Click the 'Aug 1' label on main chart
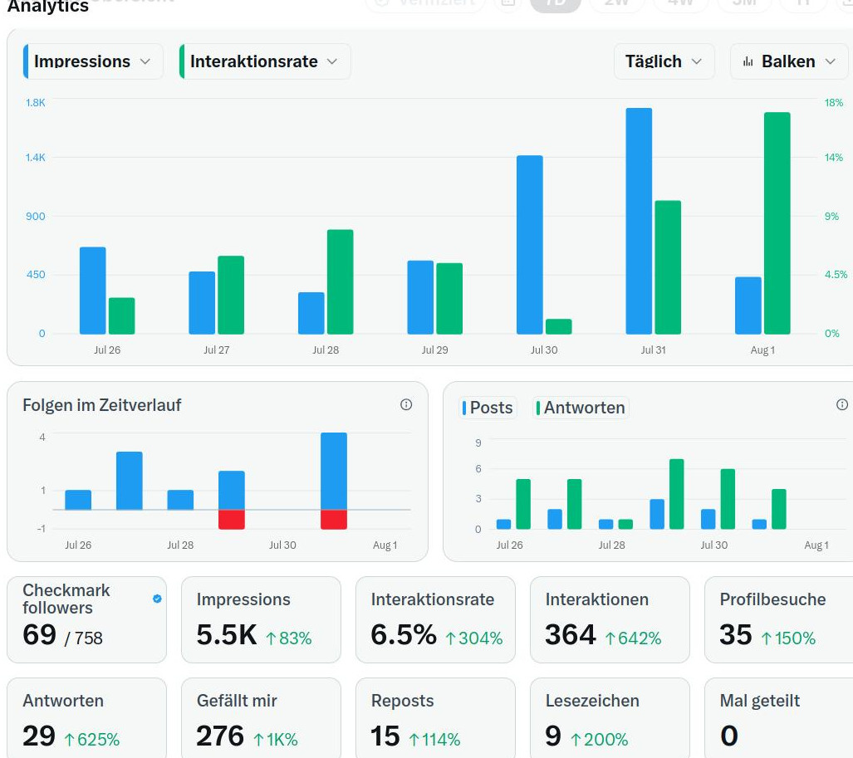The width and height of the screenshot is (853, 758). click(x=762, y=350)
